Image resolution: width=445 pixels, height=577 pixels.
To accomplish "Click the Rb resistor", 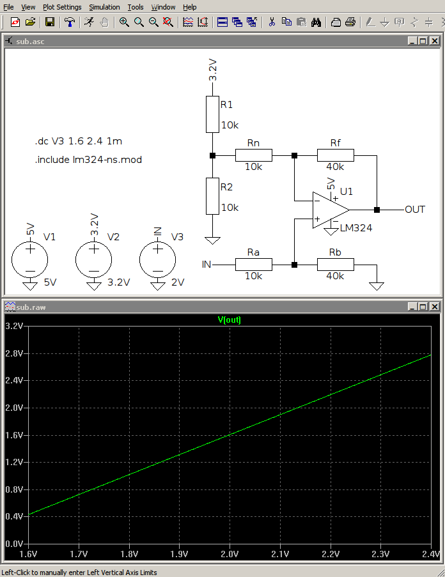I will 335,265.
